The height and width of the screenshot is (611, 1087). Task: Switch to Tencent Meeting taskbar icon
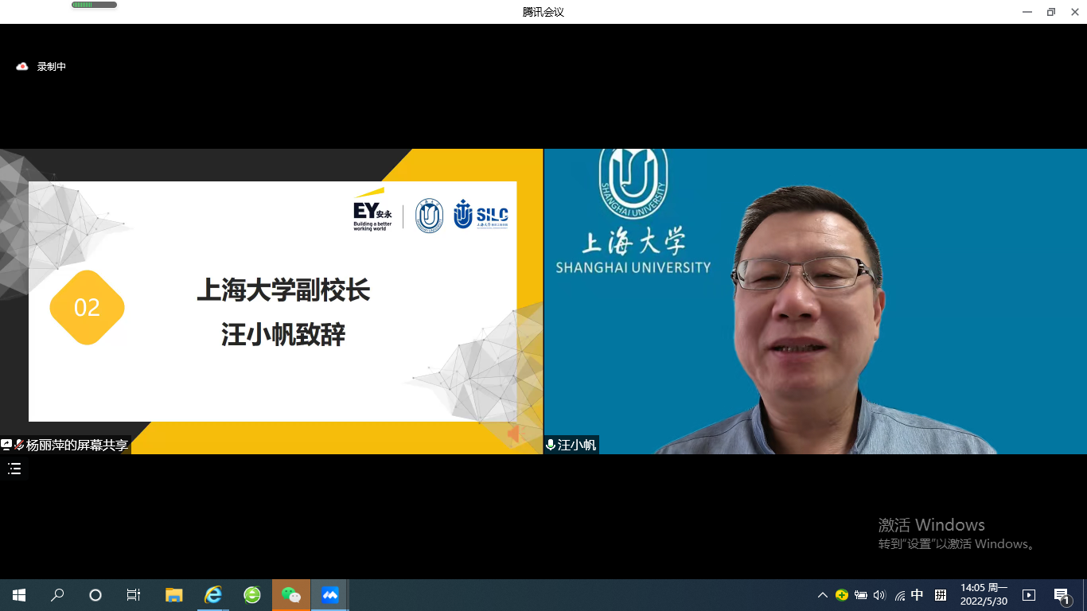pos(329,595)
